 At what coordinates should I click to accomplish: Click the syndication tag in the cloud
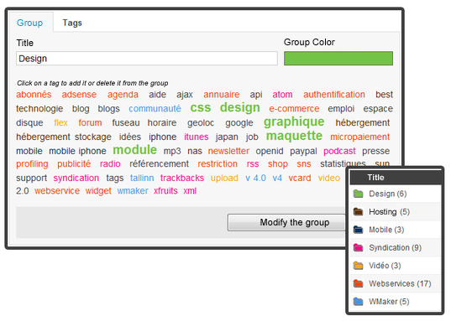pyautogui.click(x=76, y=178)
